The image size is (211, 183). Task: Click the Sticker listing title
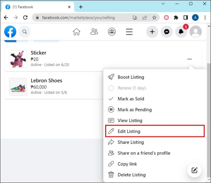click(39, 53)
